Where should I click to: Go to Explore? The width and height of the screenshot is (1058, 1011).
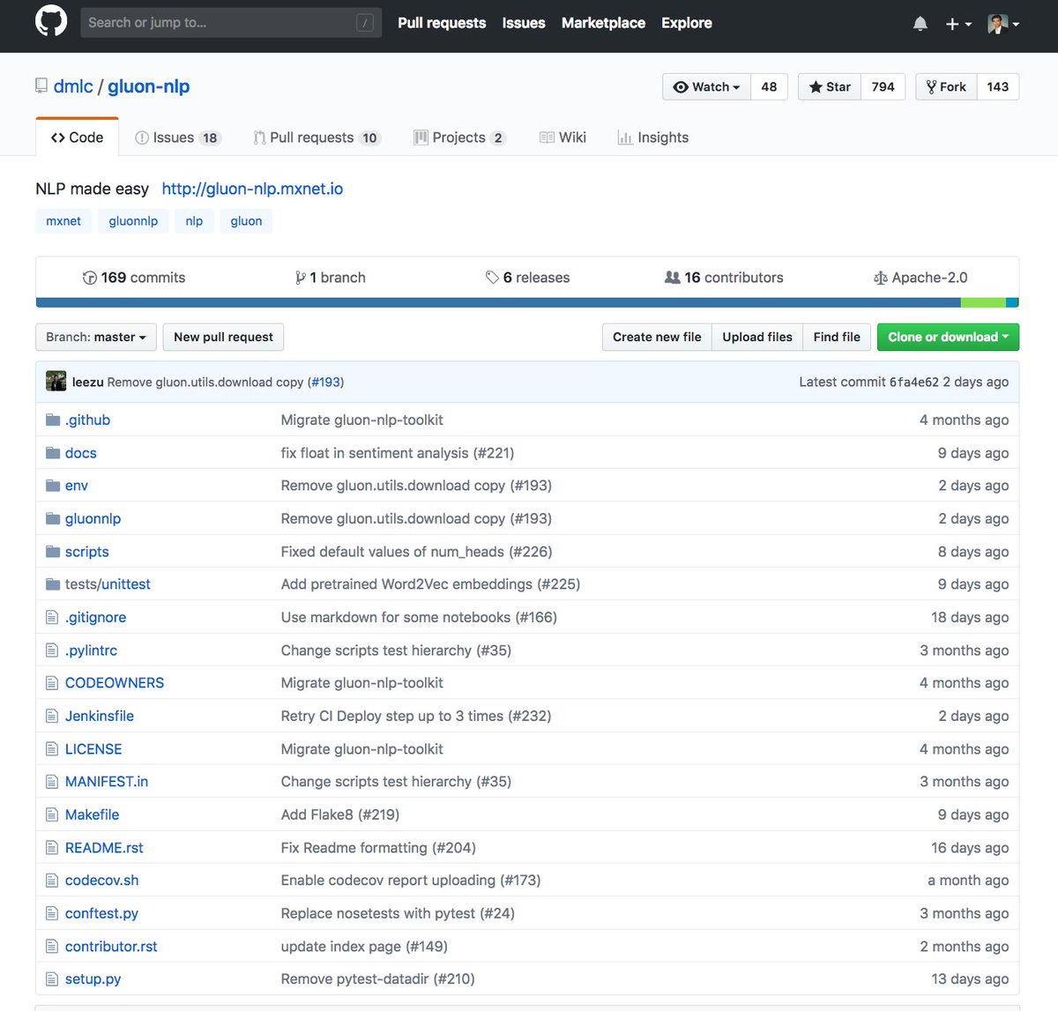click(x=687, y=23)
